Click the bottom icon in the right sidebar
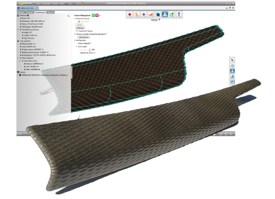275x199 pixels. (x=232, y=82)
